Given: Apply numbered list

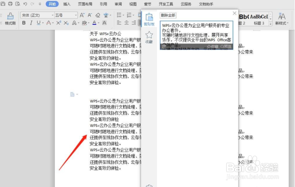Looking at the screenshot, I should pos(129,15).
